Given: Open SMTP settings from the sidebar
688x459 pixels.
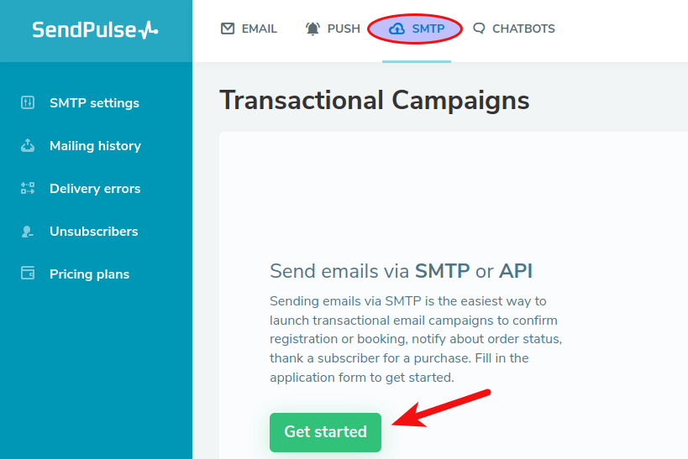Looking at the screenshot, I should (x=94, y=103).
